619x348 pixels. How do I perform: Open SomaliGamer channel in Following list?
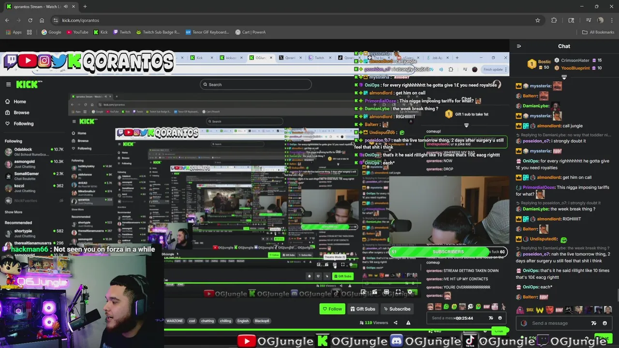[x=34, y=176]
